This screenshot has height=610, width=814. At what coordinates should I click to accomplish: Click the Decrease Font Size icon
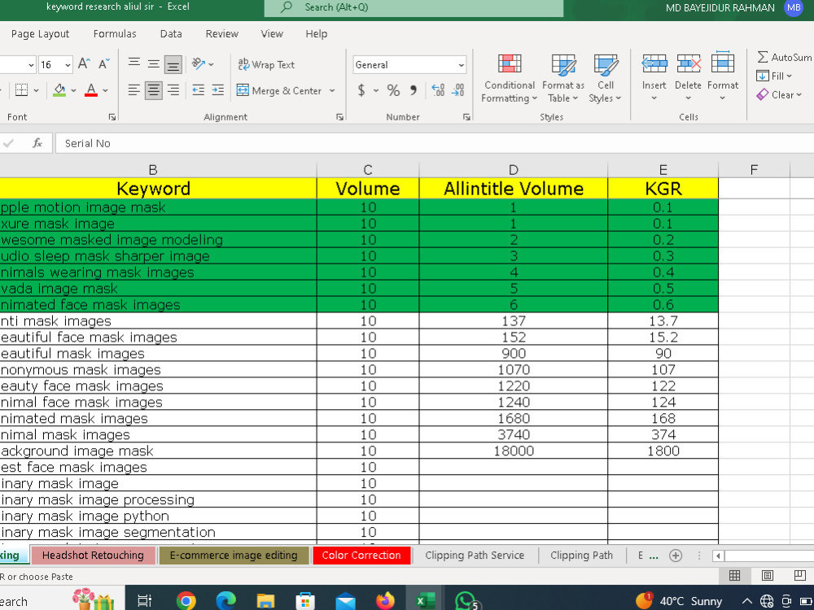[x=104, y=63]
